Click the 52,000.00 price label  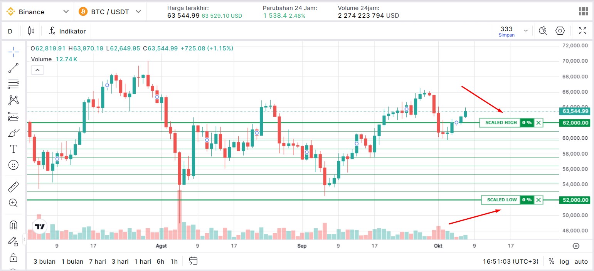[575, 200]
